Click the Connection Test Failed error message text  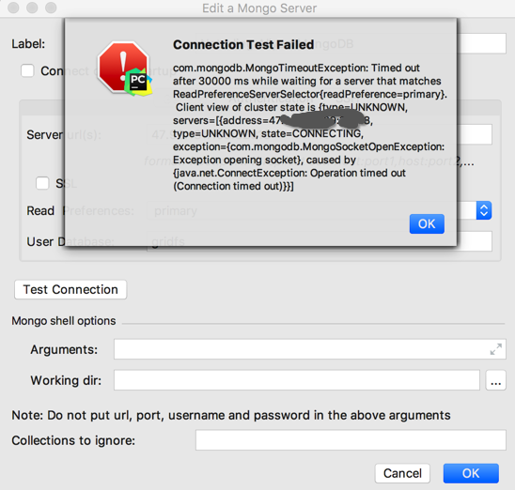click(x=310, y=127)
